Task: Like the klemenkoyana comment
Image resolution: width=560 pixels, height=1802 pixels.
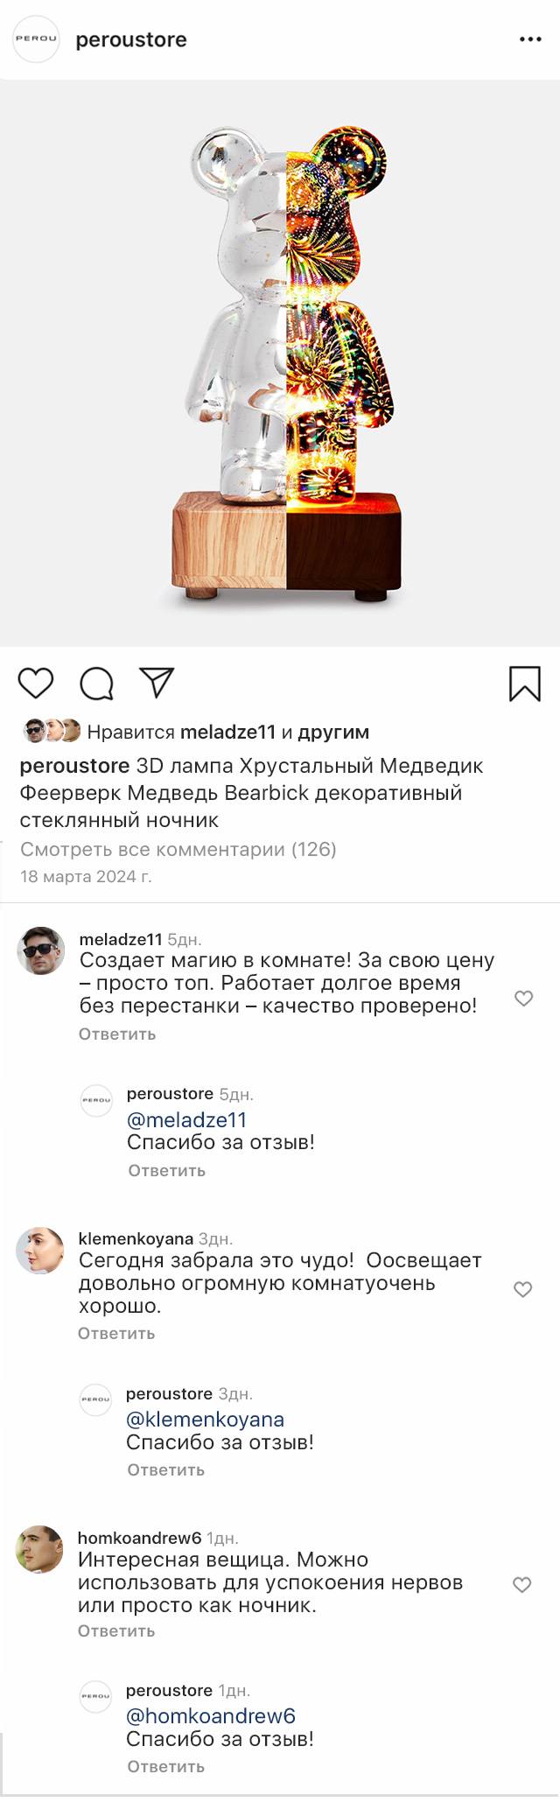Action: (522, 1289)
